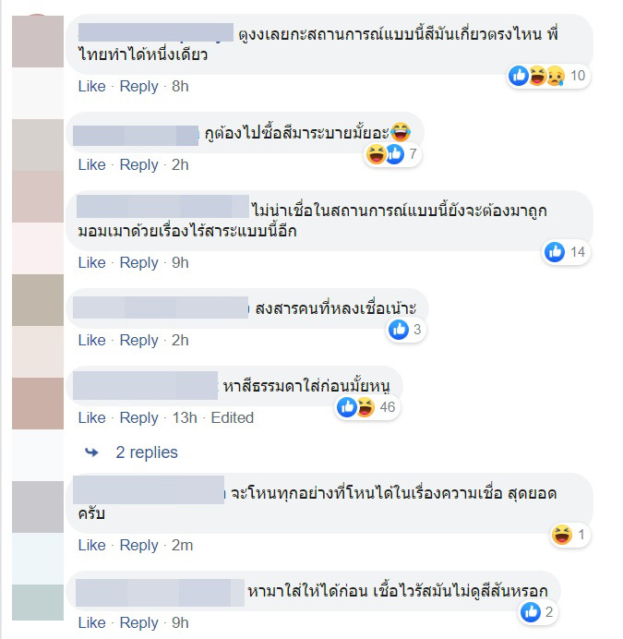Like the last comment posted 9h ago
The image size is (623, 639).
click(91, 622)
